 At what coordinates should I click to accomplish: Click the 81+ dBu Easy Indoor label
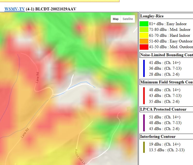pos(168,24)
